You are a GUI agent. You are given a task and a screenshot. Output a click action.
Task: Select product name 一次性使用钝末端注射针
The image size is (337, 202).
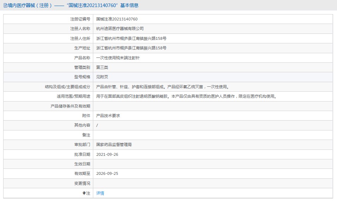(118, 58)
